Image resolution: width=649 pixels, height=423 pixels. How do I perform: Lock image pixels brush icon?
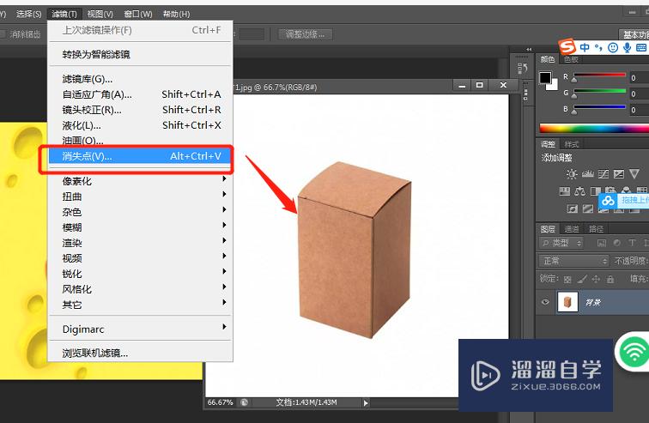click(x=582, y=280)
